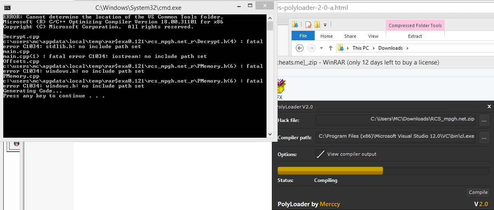Screen dimensions: 494x210
Task: Click the New folder icon in Explorer toolbar
Action: [318, 25]
